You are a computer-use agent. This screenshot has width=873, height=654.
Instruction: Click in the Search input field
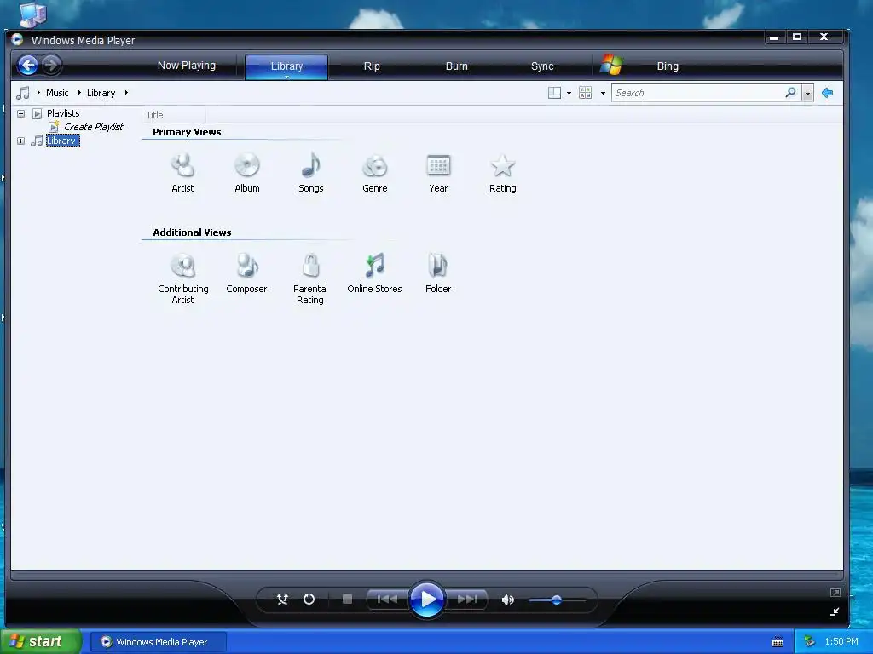pos(699,93)
